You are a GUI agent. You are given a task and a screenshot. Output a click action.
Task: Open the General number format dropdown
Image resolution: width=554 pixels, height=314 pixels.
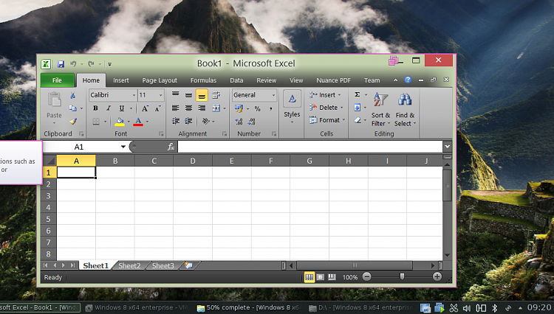pos(273,95)
